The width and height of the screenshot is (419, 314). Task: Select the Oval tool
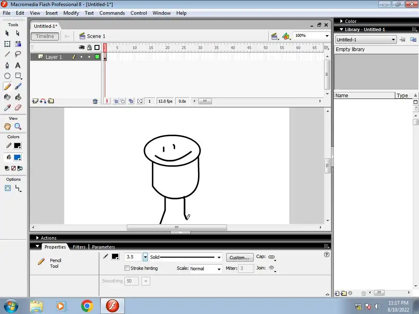[x=7, y=76]
